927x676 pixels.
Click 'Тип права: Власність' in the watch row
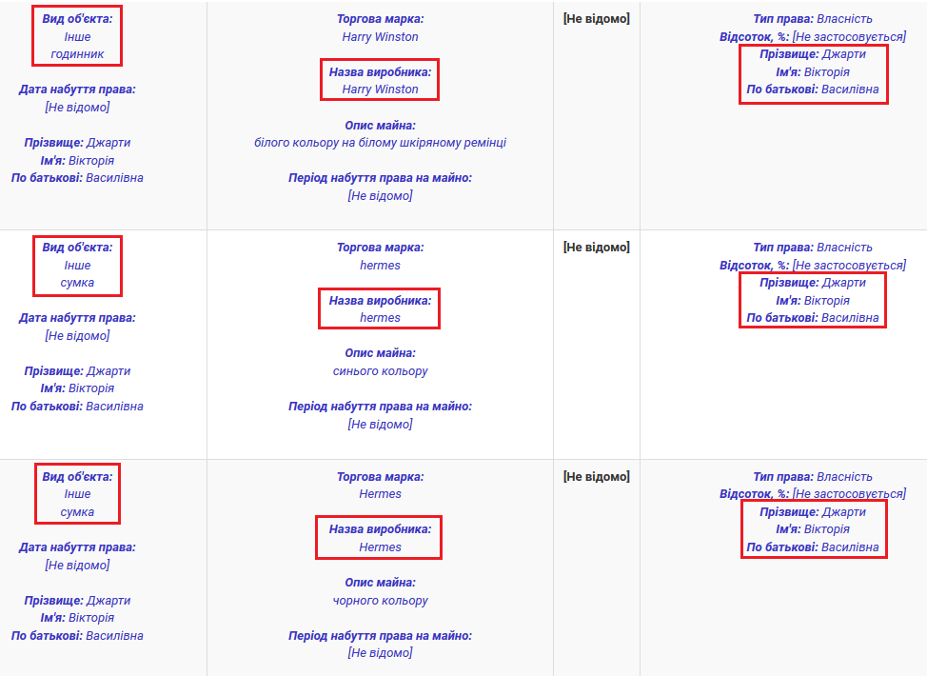point(812,19)
